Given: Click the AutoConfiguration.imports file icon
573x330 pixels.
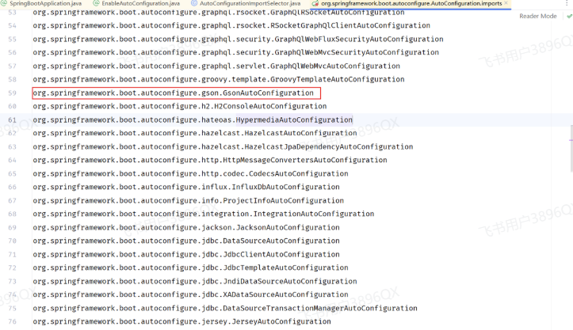Looking at the screenshot, I should pos(315,3).
